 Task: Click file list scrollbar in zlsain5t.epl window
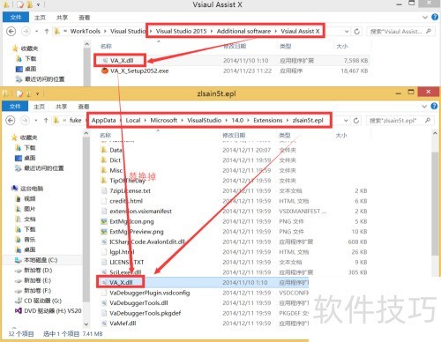(435, 204)
